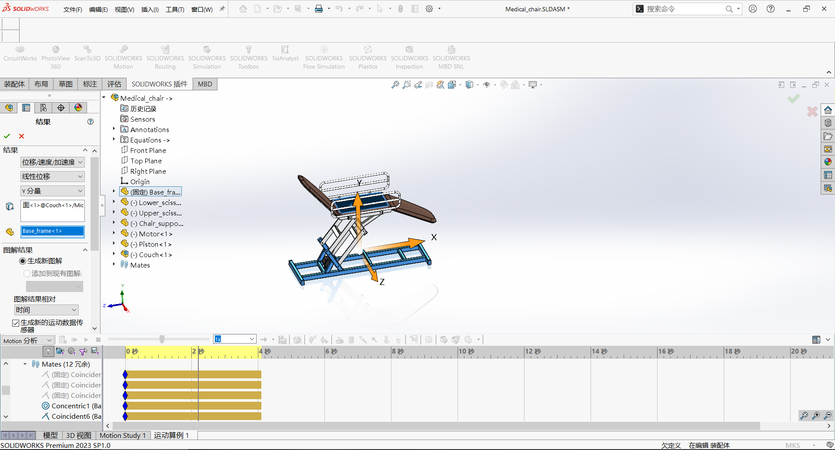This screenshot has height=450, width=835.
Task: Switch to the 评估 ribbon tab
Action: click(x=114, y=84)
